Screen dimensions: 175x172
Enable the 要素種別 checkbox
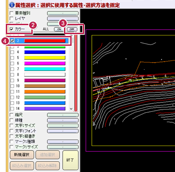click(x=11, y=13)
